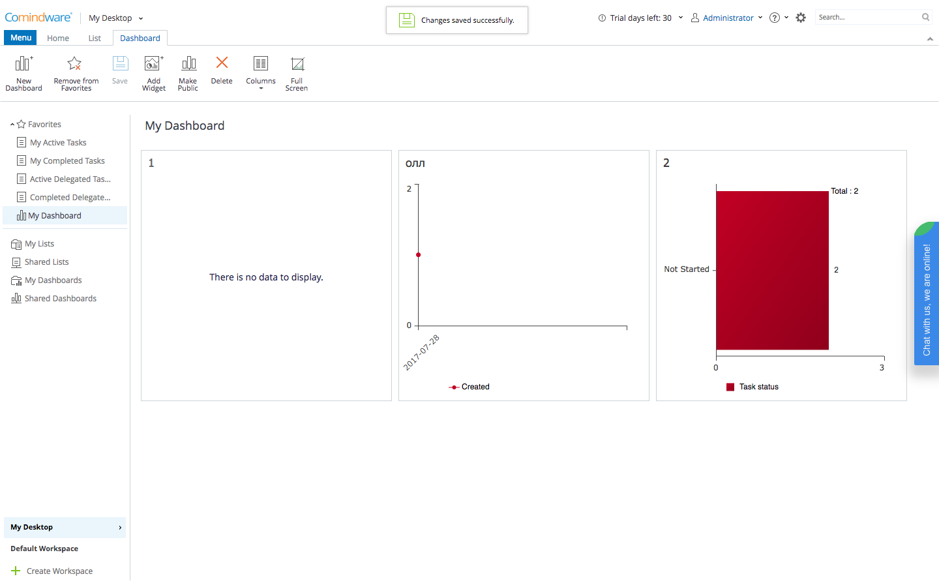Make the dashboard public
This screenshot has height=587, width=939.
[x=188, y=64]
